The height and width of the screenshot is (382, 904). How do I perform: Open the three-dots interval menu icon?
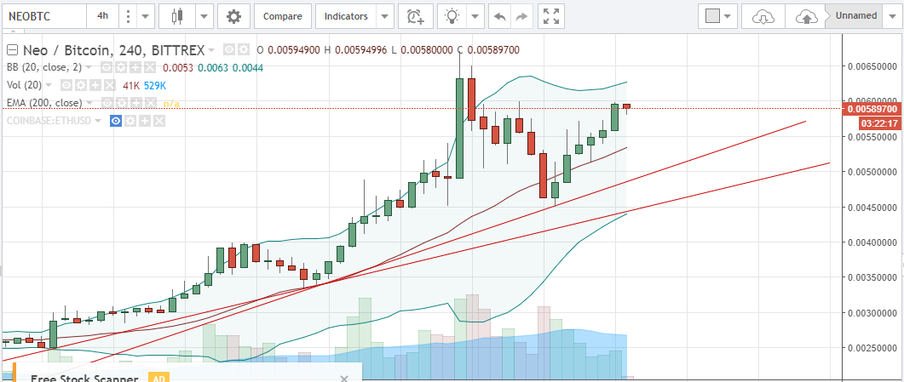coord(127,16)
